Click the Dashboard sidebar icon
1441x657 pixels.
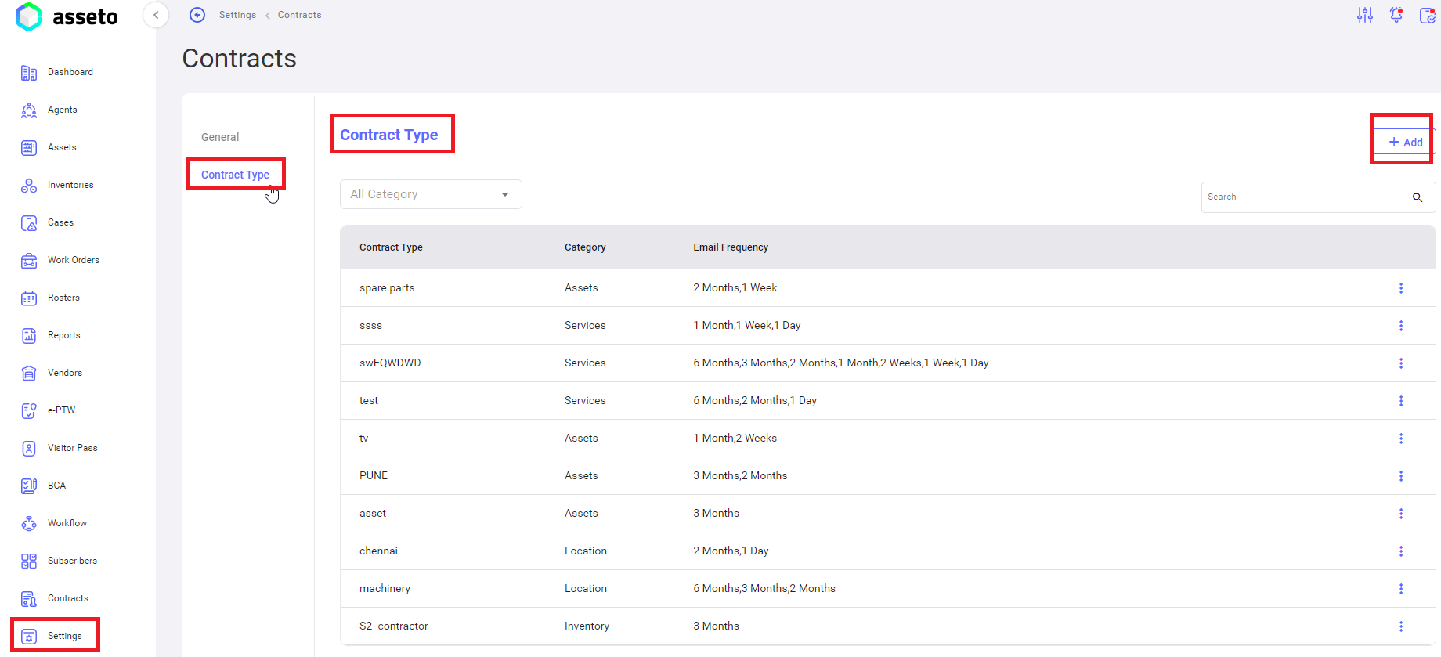29,73
